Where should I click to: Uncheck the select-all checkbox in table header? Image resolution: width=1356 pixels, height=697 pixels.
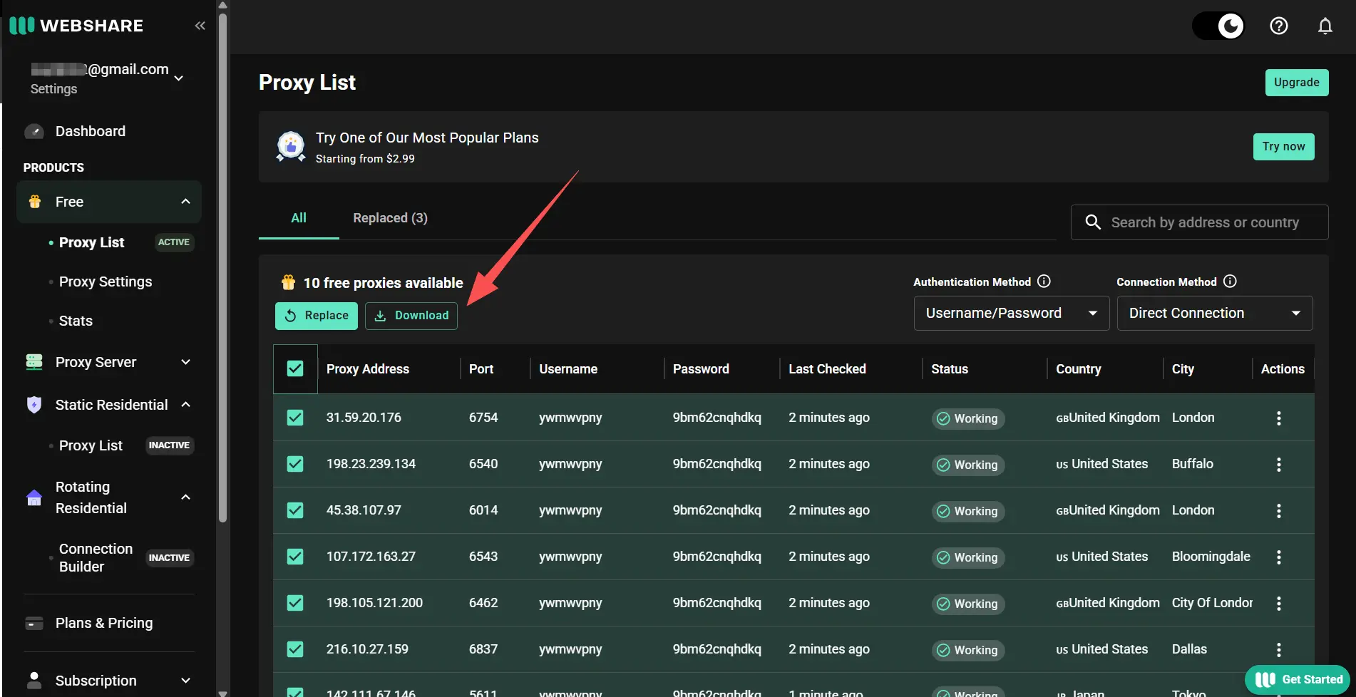(294, 368)
